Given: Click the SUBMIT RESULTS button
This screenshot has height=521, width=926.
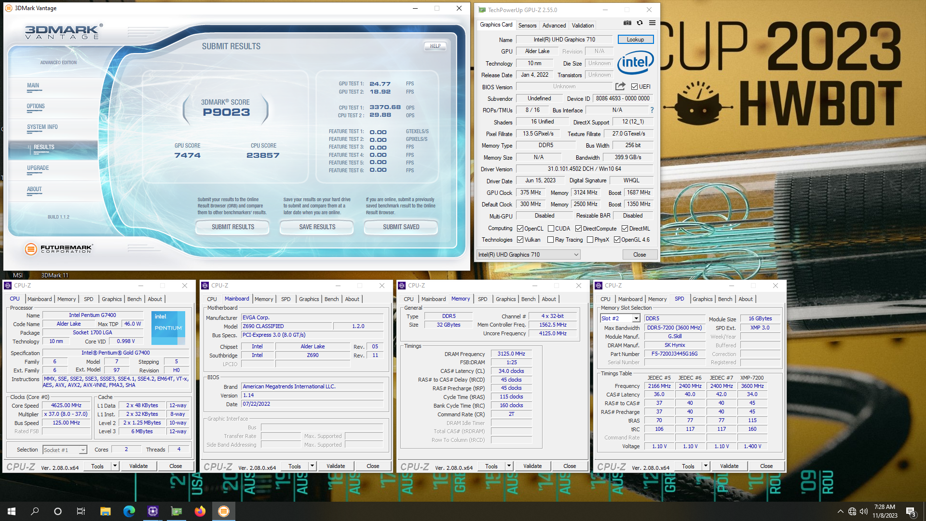Looking at the screenshot, I should pyautogui.click(x=232, y=227).
